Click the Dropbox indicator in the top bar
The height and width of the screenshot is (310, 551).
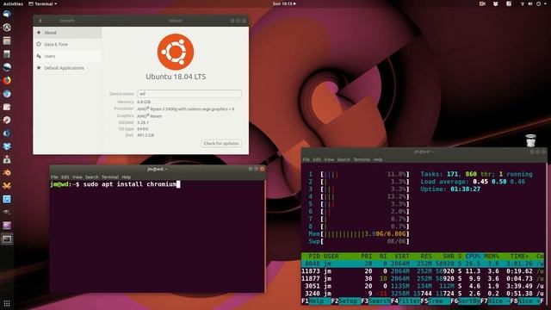pyautogui.click(x=496, y=3)
